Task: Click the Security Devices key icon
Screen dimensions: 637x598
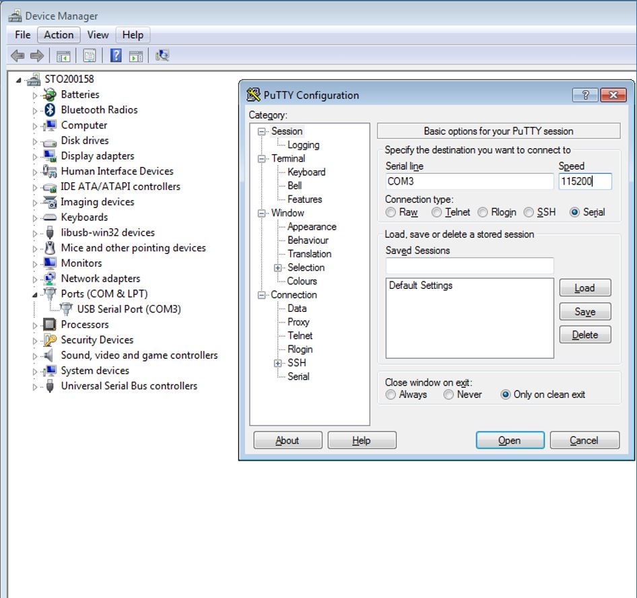Action: point(50,340)
